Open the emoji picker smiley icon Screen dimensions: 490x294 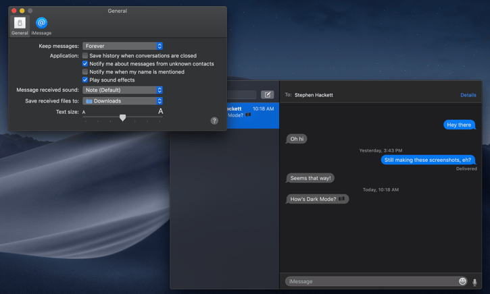(x=462, y=281)
